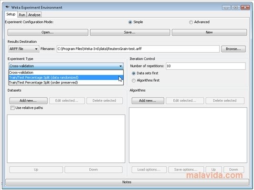
Task: Choose Cross-validation from the dropdown list
Action: [66, 72]
